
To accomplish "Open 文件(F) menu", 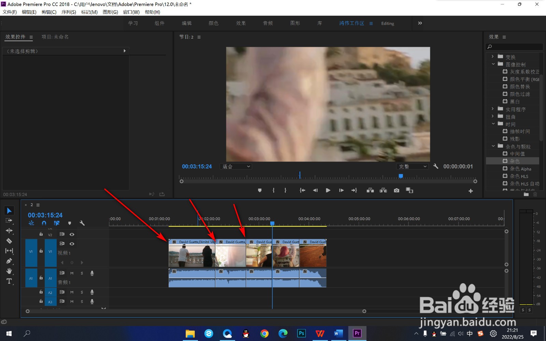I will click(x=10, y=12).
